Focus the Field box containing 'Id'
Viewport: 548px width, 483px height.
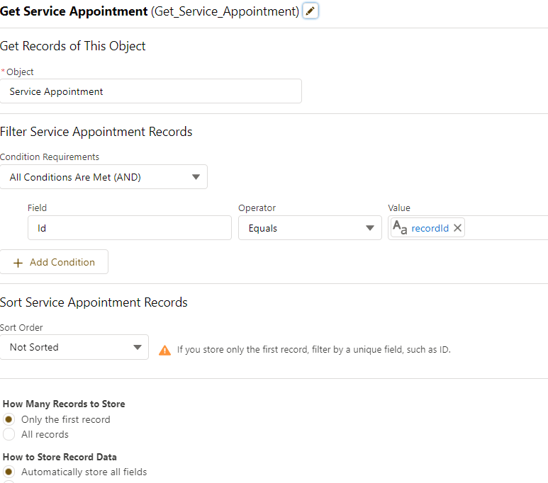coord(130,228)
